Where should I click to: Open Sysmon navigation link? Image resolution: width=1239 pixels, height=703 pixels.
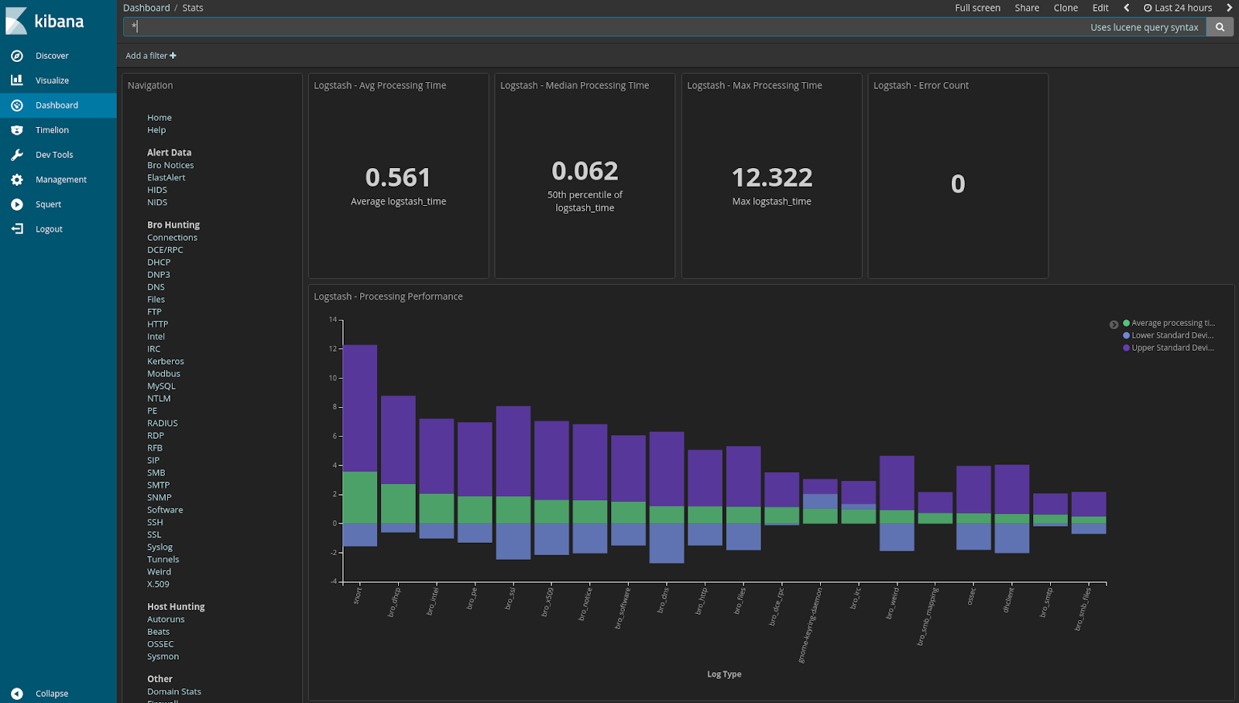(x=163, y=657)
